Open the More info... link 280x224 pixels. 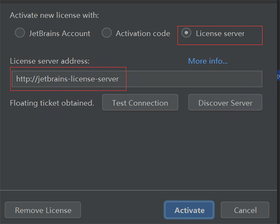208,61
